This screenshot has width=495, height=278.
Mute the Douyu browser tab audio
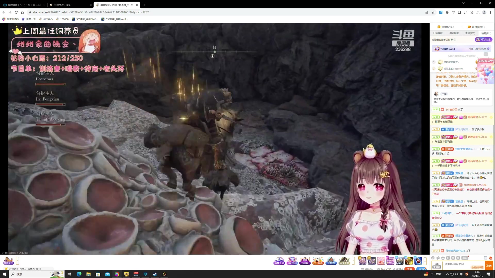point(132,5)
